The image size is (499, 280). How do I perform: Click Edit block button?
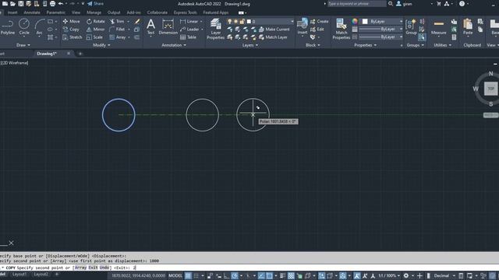317,30
